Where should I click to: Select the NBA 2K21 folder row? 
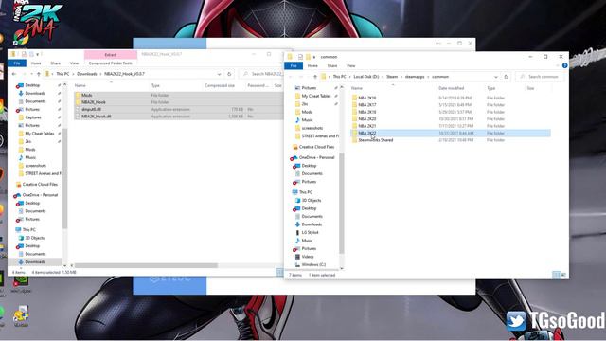[451, 126]
